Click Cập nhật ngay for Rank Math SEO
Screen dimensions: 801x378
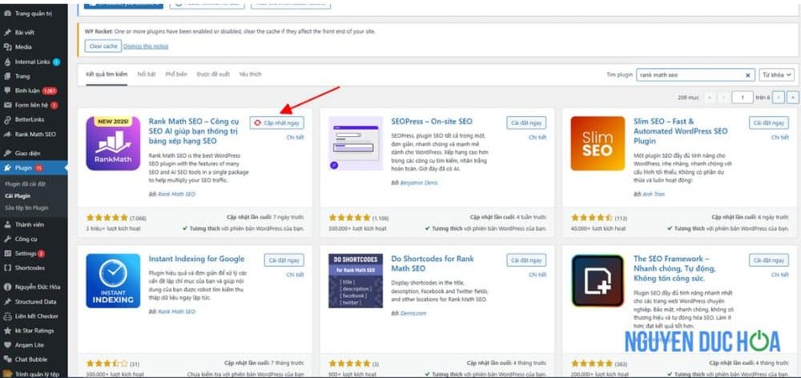277,123
